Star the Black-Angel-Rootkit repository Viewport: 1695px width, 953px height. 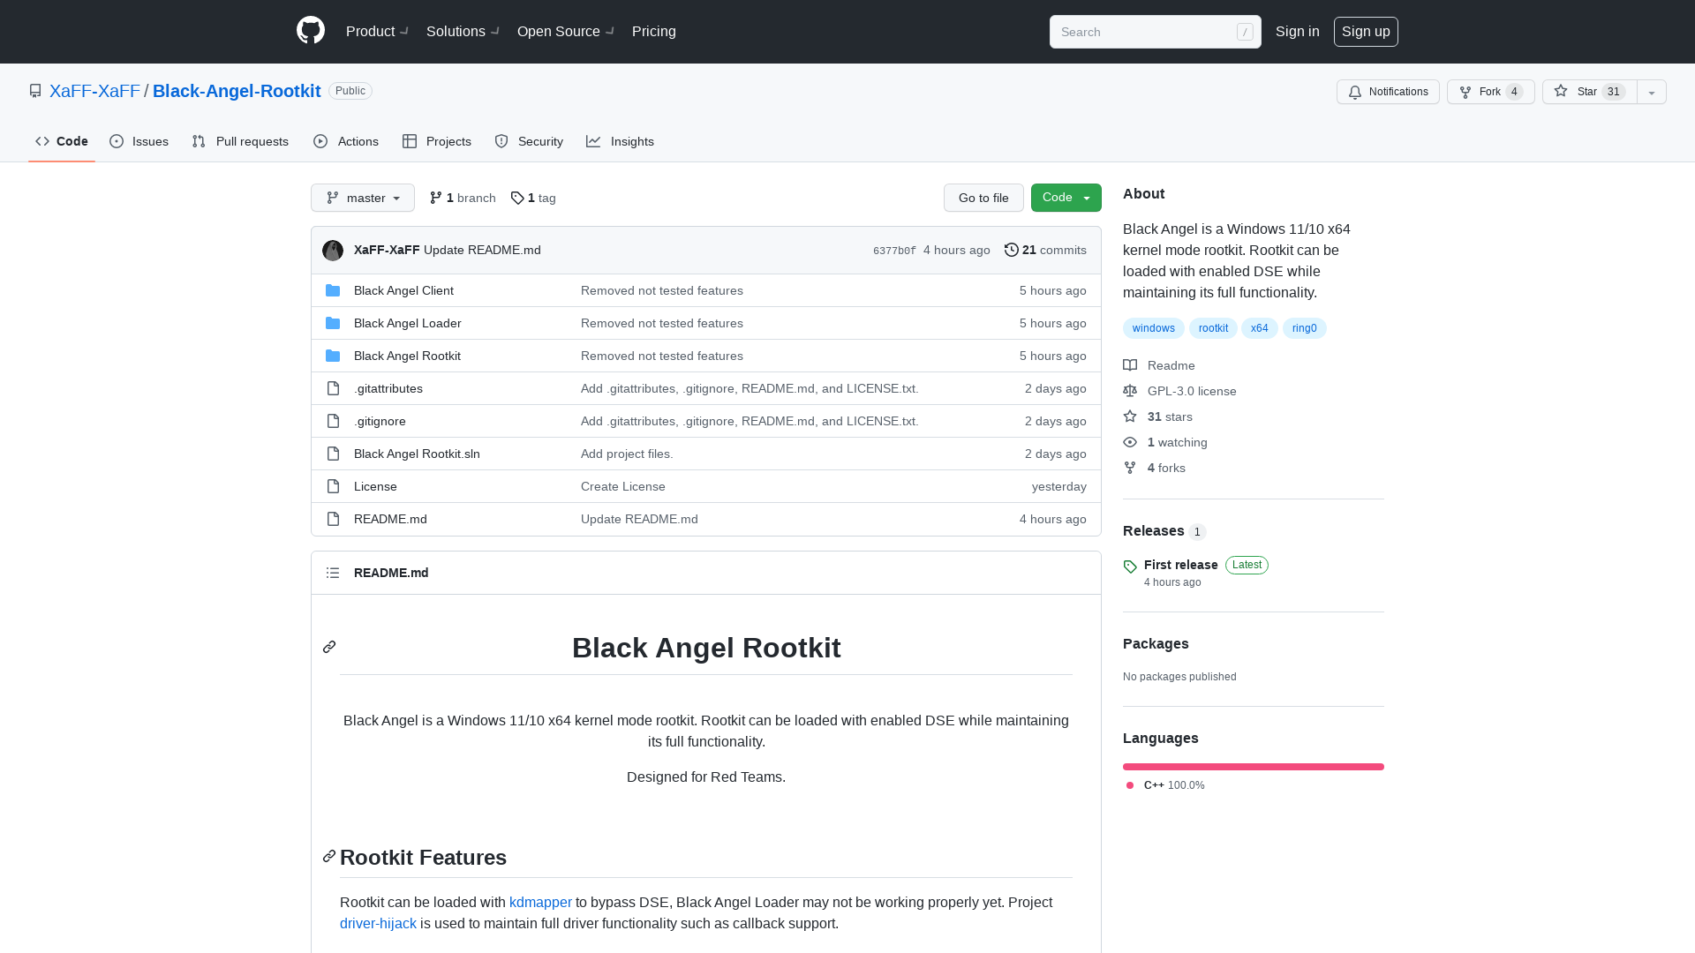[1589, 92]
